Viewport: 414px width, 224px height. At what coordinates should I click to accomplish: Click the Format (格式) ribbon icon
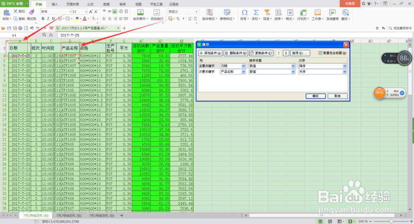290,12
